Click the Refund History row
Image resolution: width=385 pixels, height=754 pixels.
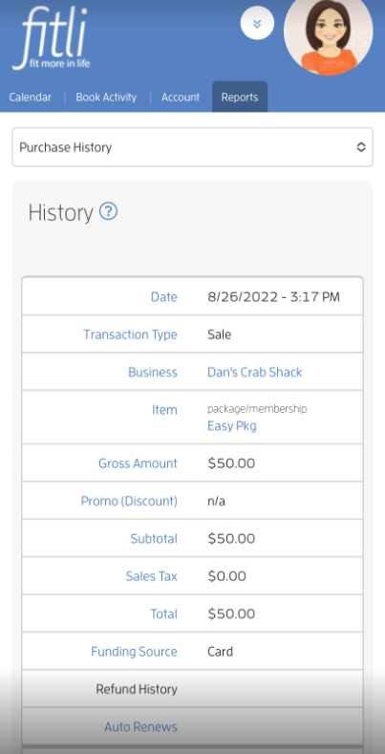pos(192,689)
